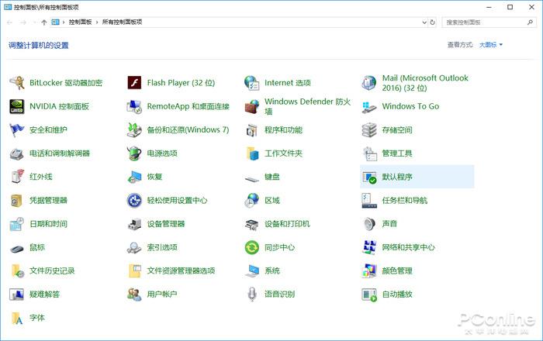The height and width of the screenshot is (341, 543).
Task: Click the chevron after 控制面板 in address bar
Action: [x=97, y=22]
